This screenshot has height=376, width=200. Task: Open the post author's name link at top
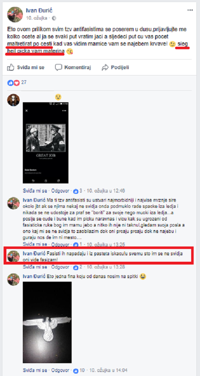pos(39,10)
